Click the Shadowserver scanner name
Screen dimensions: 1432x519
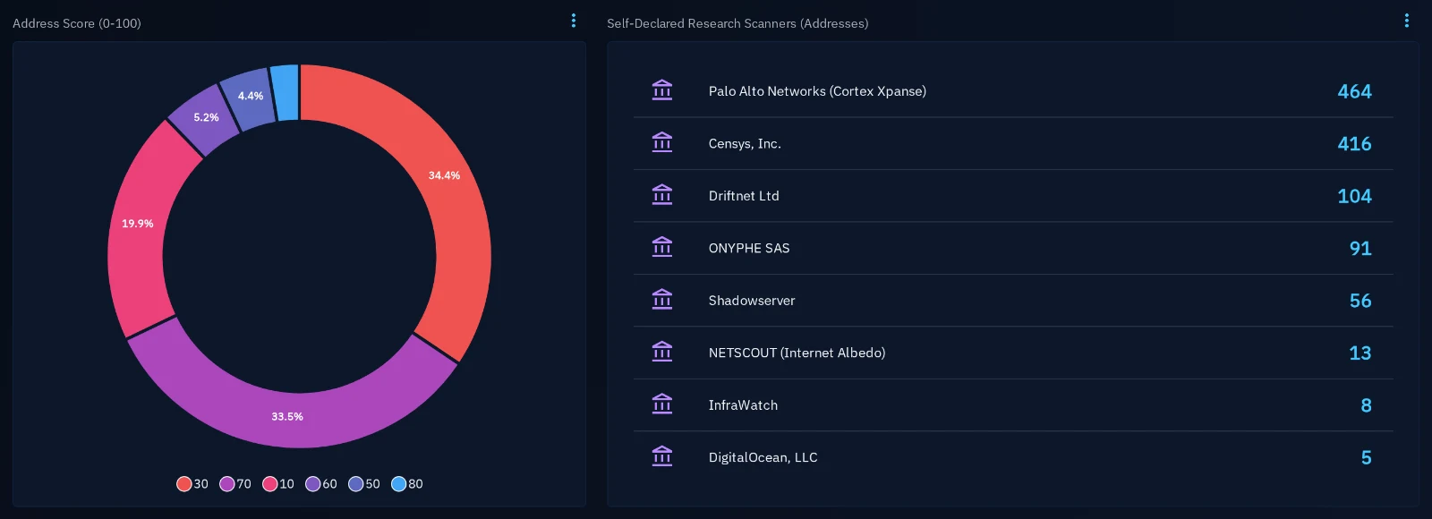point(752,301)
